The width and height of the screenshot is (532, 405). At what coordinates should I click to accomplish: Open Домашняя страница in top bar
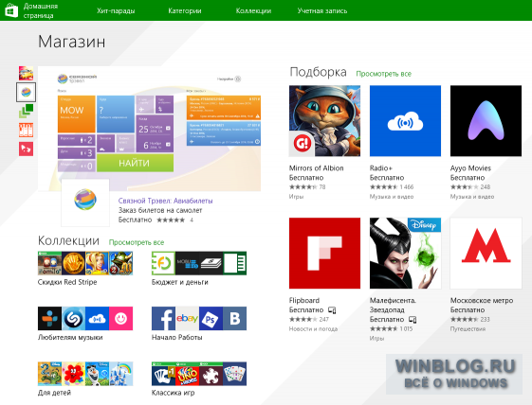point(41,10)
